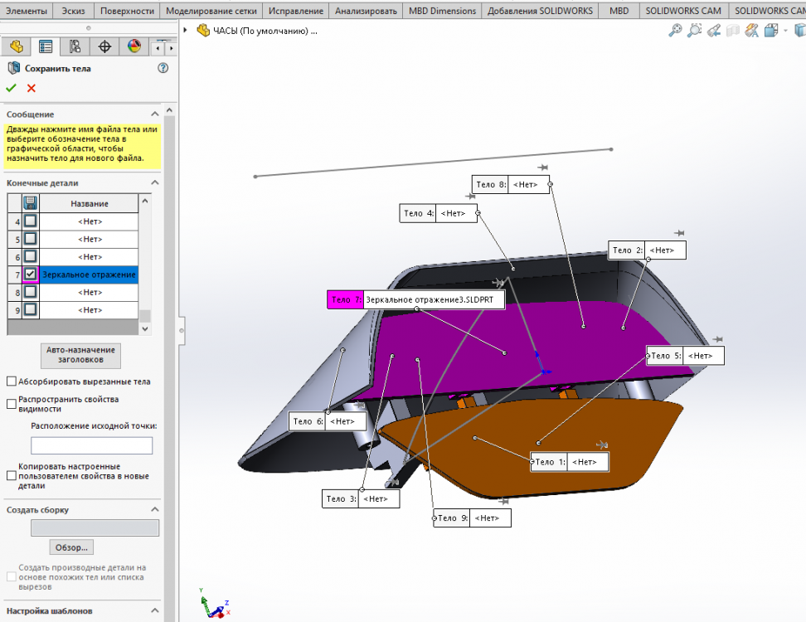This screenshot has height=622, width=806.
Task: Cancel Save Bodies with red X
Action: pos(32,88)
